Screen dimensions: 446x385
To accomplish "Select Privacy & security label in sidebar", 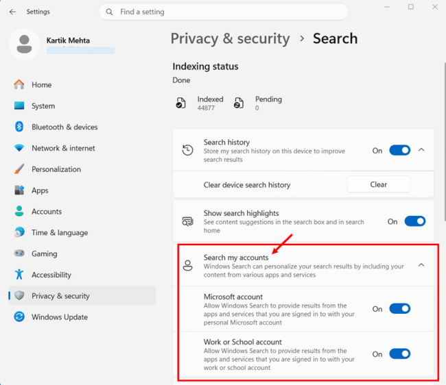I will pos(60,296).
